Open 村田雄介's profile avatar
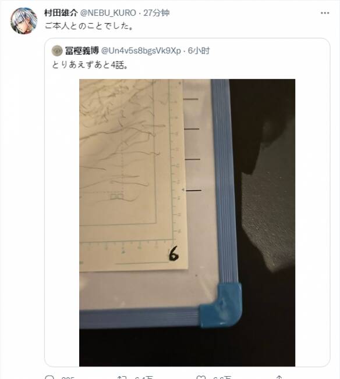The image size is (340, 379). (23, 20)
